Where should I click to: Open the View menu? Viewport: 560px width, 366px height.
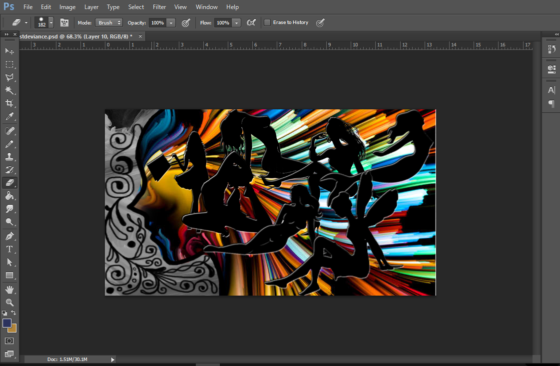pyautogui.click(x=180, y=7)
